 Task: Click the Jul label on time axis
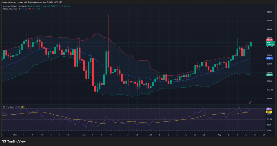point(150,135)
